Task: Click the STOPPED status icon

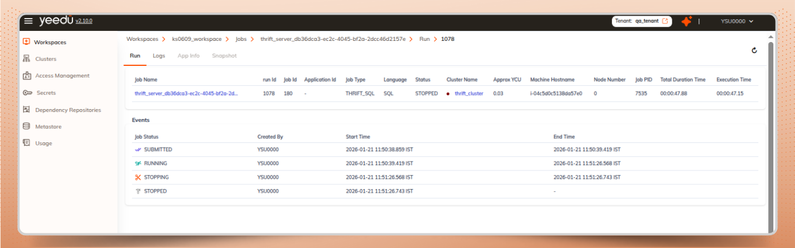Action: [138, 191]
